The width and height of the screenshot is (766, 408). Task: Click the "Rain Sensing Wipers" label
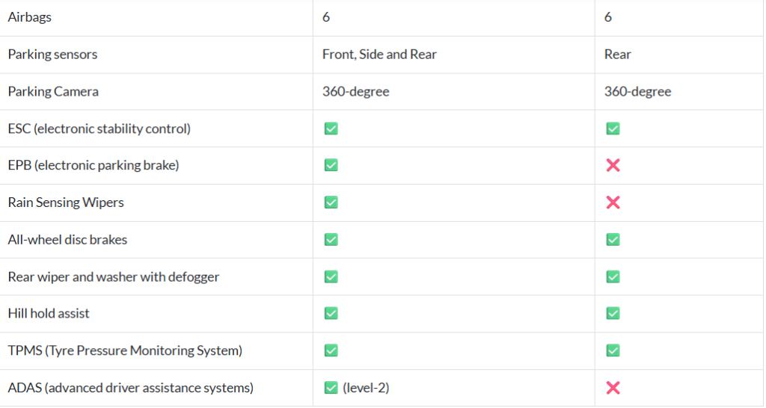point(66,203)
